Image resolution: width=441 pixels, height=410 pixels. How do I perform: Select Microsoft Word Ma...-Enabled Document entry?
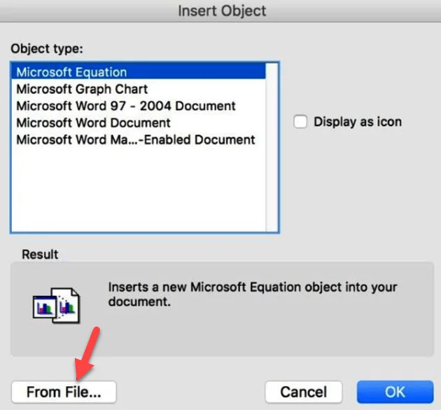pos(138,139)
